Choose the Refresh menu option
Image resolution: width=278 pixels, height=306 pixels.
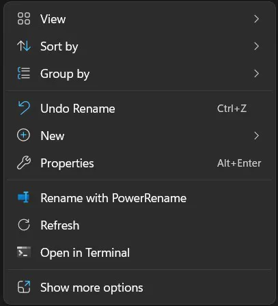click(x=139, y=225)
